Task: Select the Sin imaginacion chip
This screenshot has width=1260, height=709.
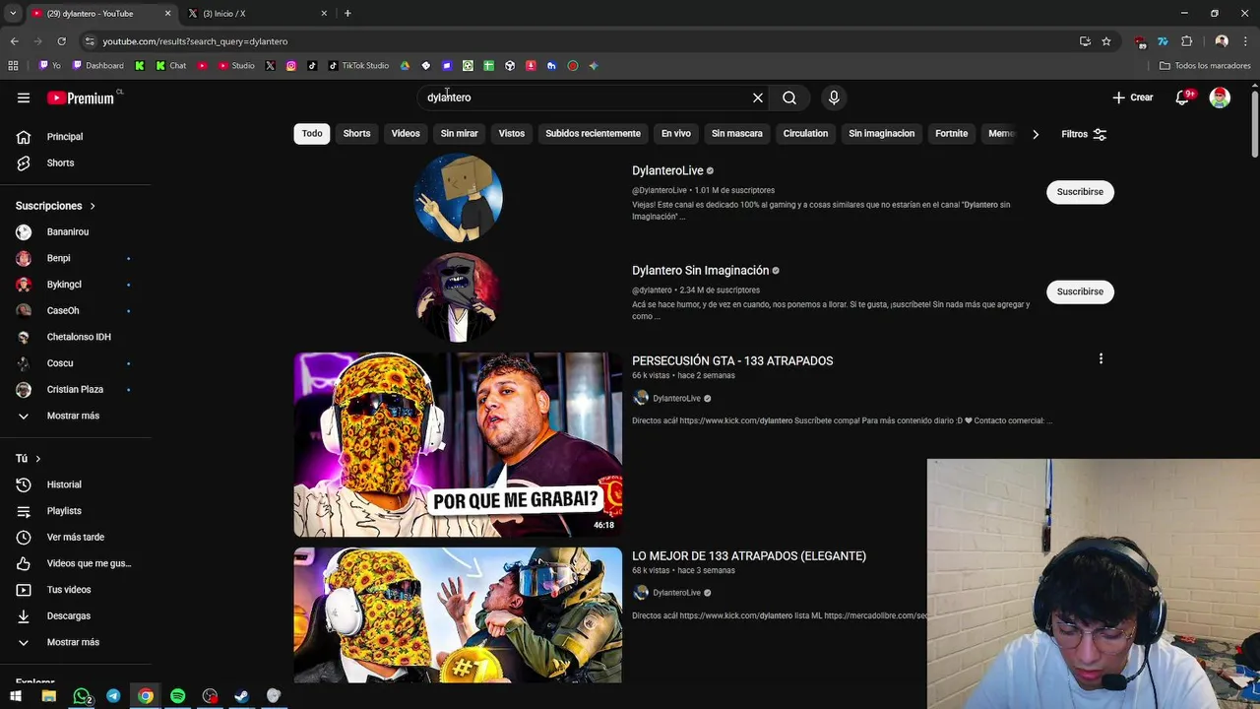Action: pyautogui.click(x=882, y=134)
